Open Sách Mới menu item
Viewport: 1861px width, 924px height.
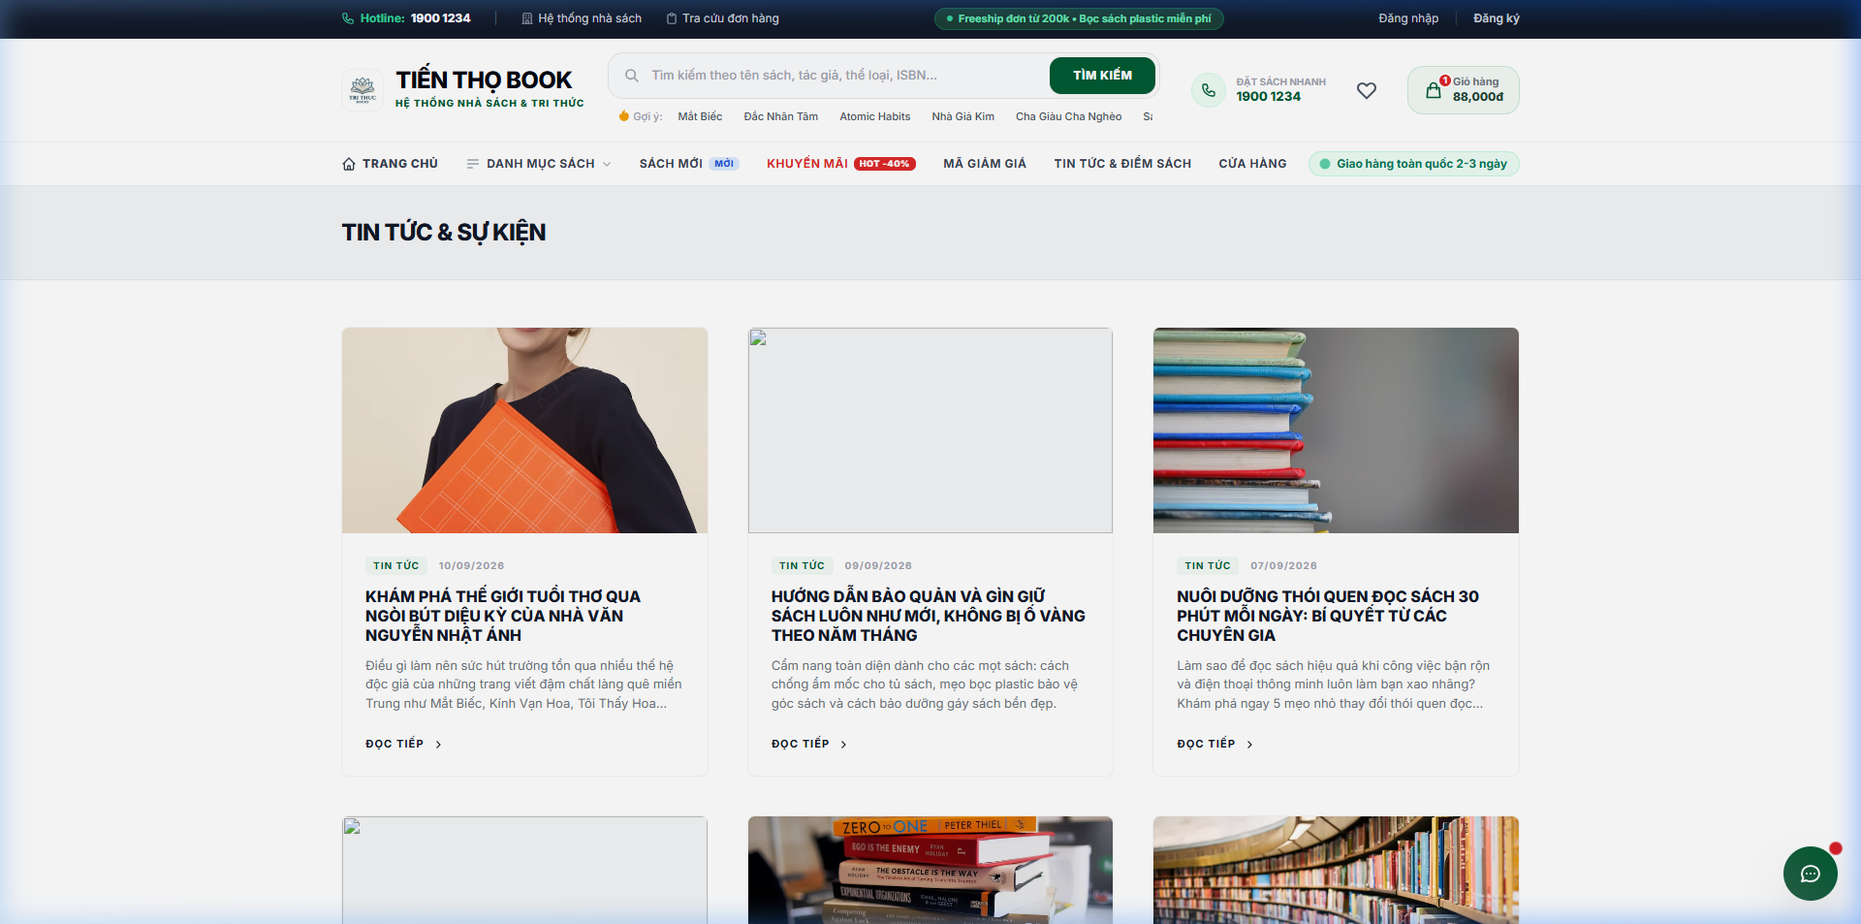689,164
